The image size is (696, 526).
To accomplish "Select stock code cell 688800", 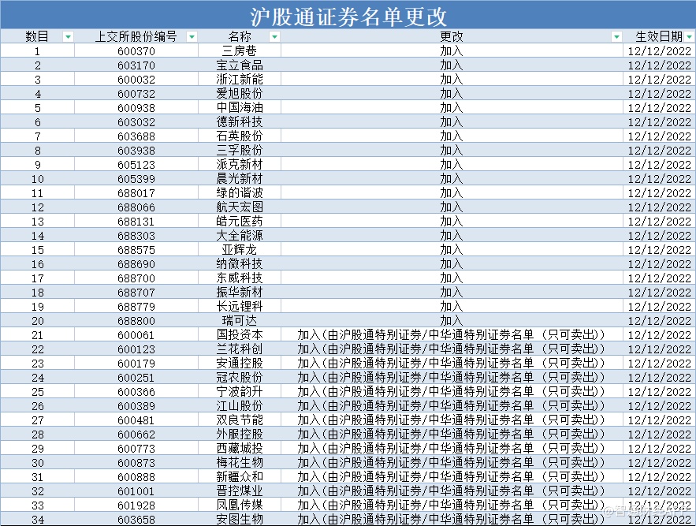I will pos(136,321).
